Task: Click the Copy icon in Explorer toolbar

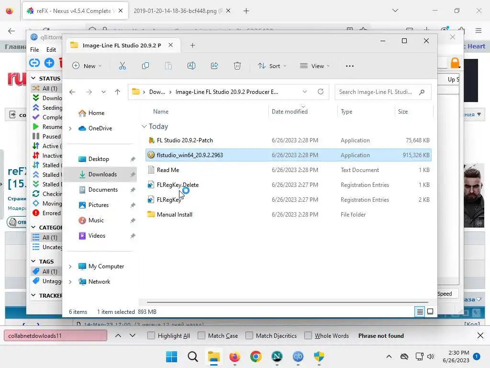Action: [145, 66]
